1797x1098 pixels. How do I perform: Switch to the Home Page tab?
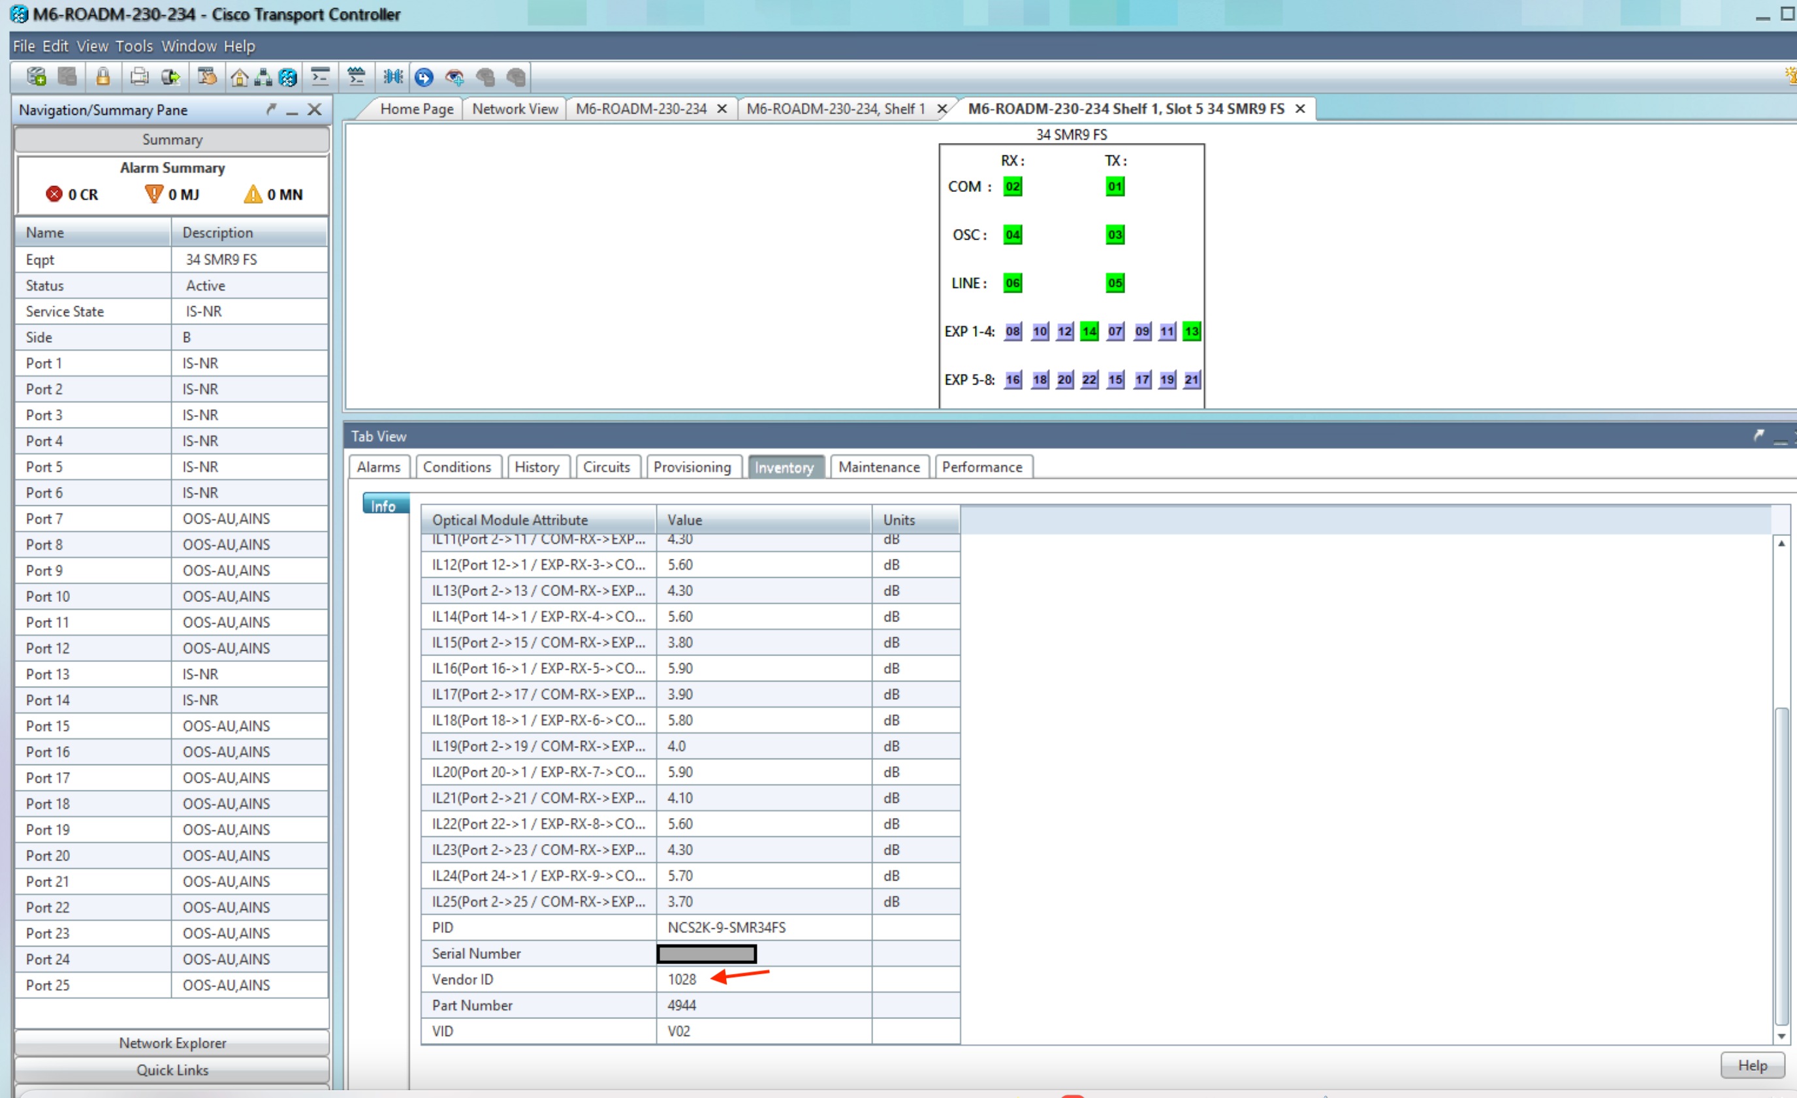tap(417, 108)
